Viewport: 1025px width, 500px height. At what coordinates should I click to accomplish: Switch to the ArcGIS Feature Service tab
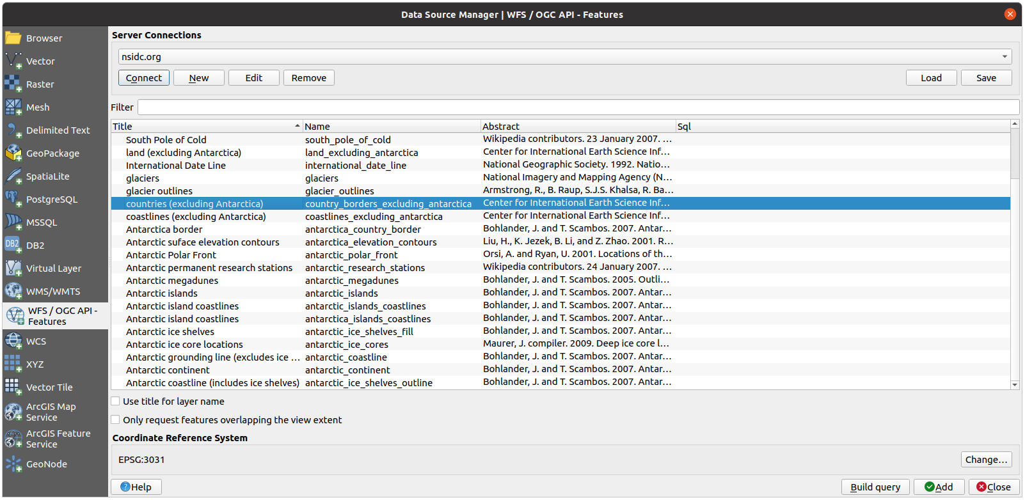click(x=58, y=439)
